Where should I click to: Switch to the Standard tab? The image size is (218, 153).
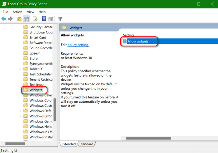[x=86, y=144]
